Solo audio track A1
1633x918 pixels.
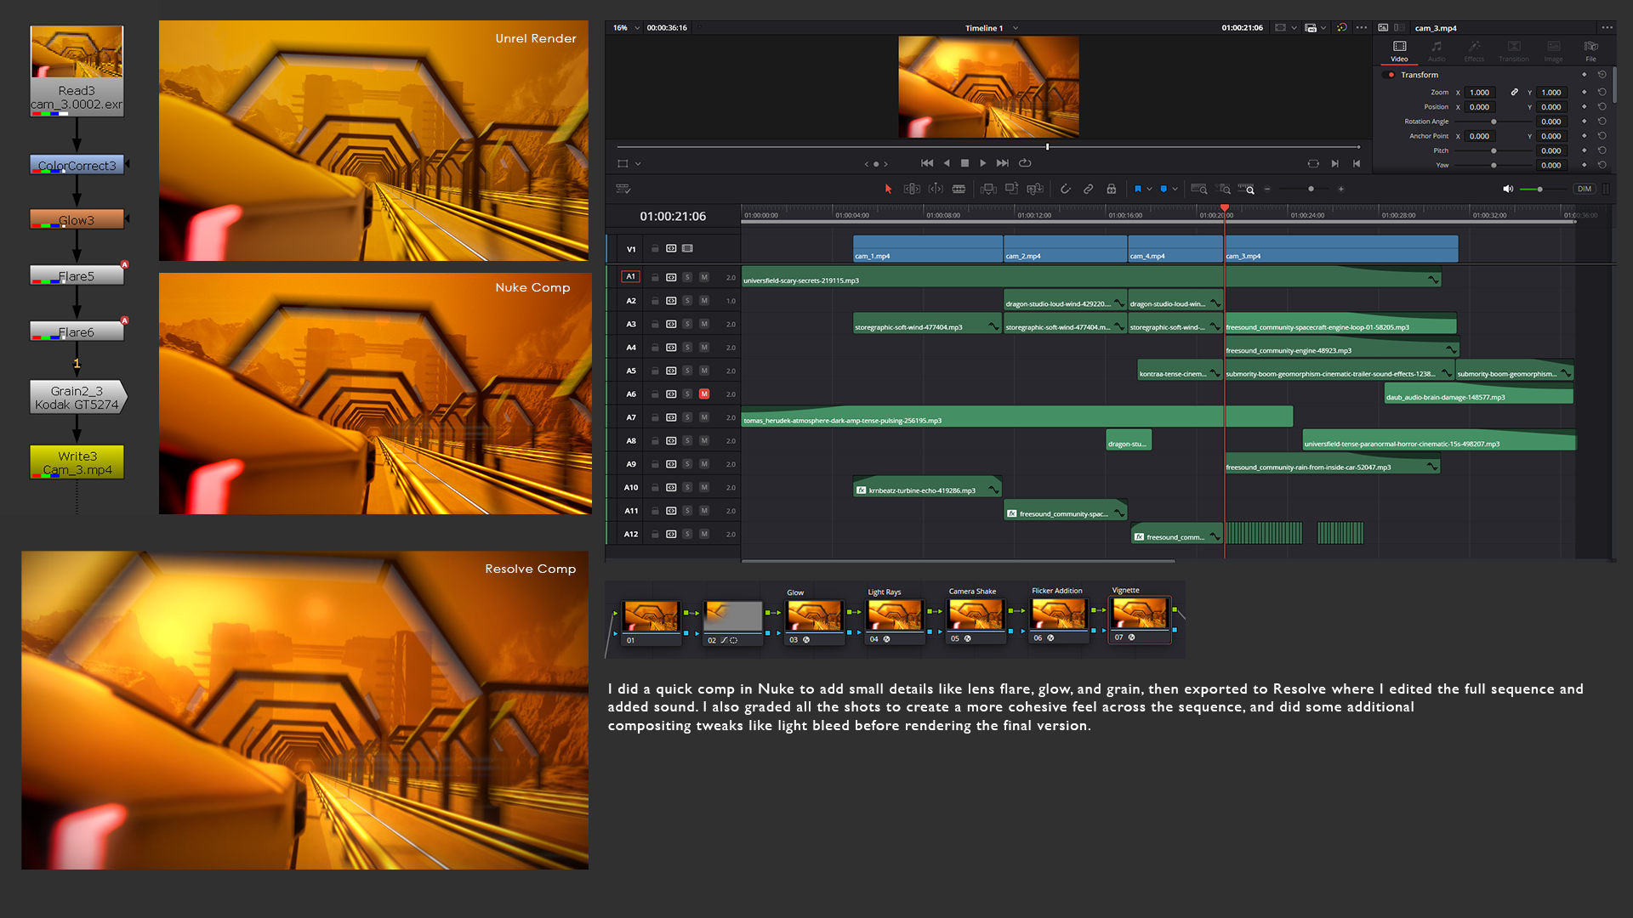[687, 277]
